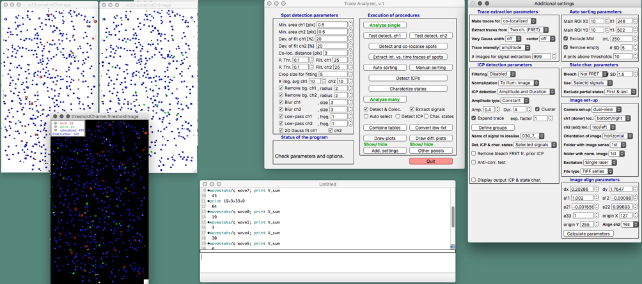Click stepper for images for signal extraction

point(554,56)
